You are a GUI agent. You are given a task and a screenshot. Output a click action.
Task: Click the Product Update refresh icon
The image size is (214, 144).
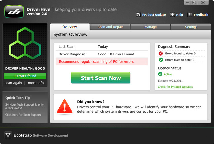138,15
